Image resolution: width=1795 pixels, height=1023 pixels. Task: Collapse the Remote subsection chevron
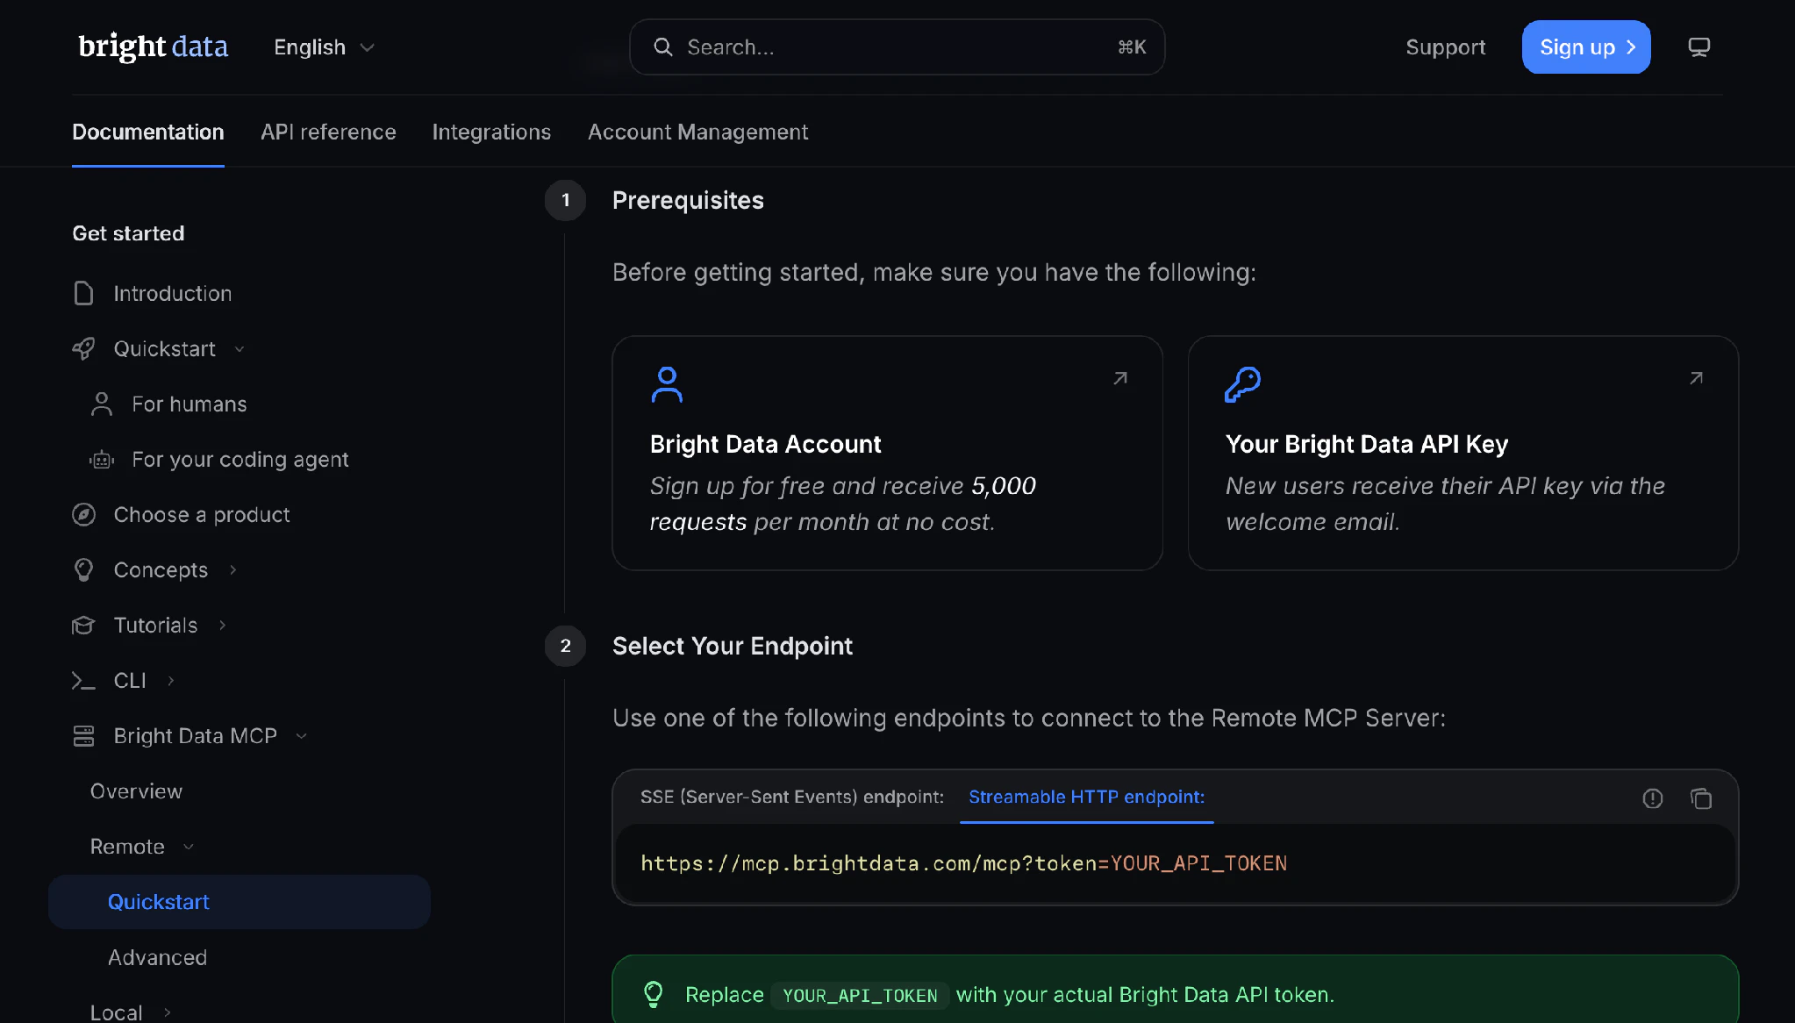(x=188, y=847)
